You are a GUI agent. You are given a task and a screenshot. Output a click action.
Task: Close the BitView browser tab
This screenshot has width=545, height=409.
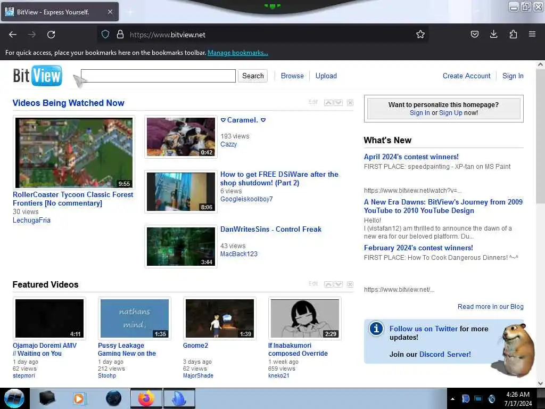(x=110, y=12)
